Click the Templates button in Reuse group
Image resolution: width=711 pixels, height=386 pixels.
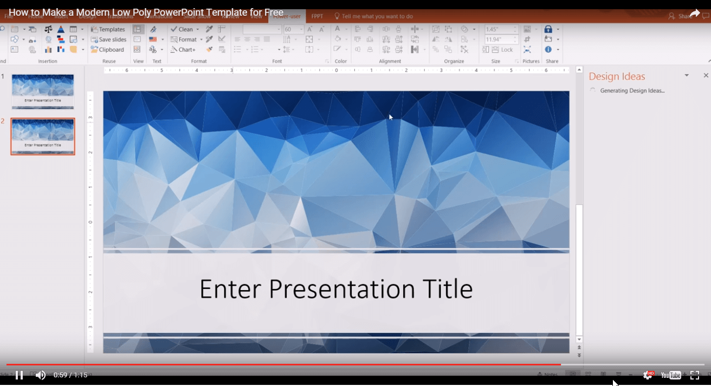[108, 29]
